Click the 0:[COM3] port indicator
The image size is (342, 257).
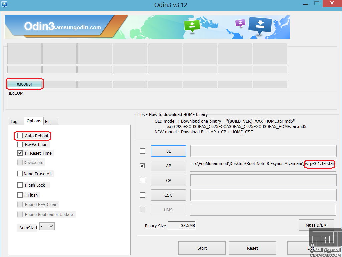click(24, 84)
